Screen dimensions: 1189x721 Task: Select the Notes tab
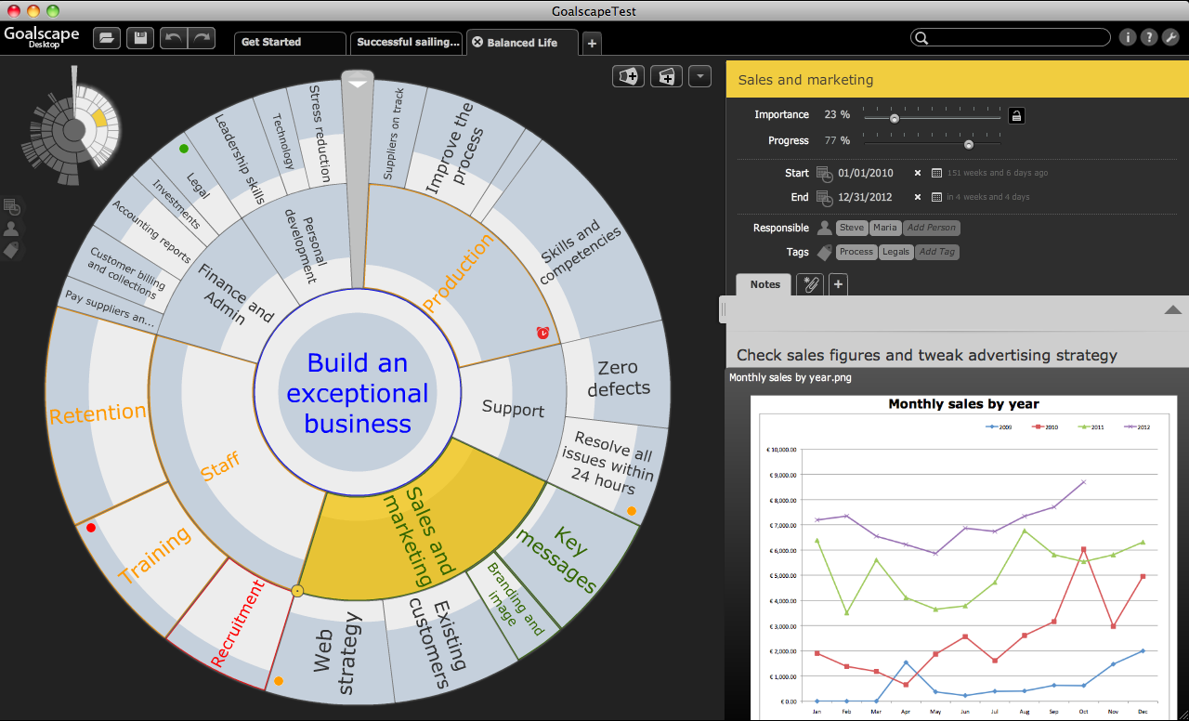[x=764, y=285]
